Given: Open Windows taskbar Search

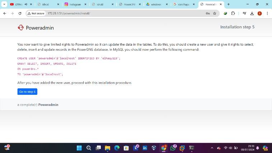Looking at the screenshot, I should 89,148.
